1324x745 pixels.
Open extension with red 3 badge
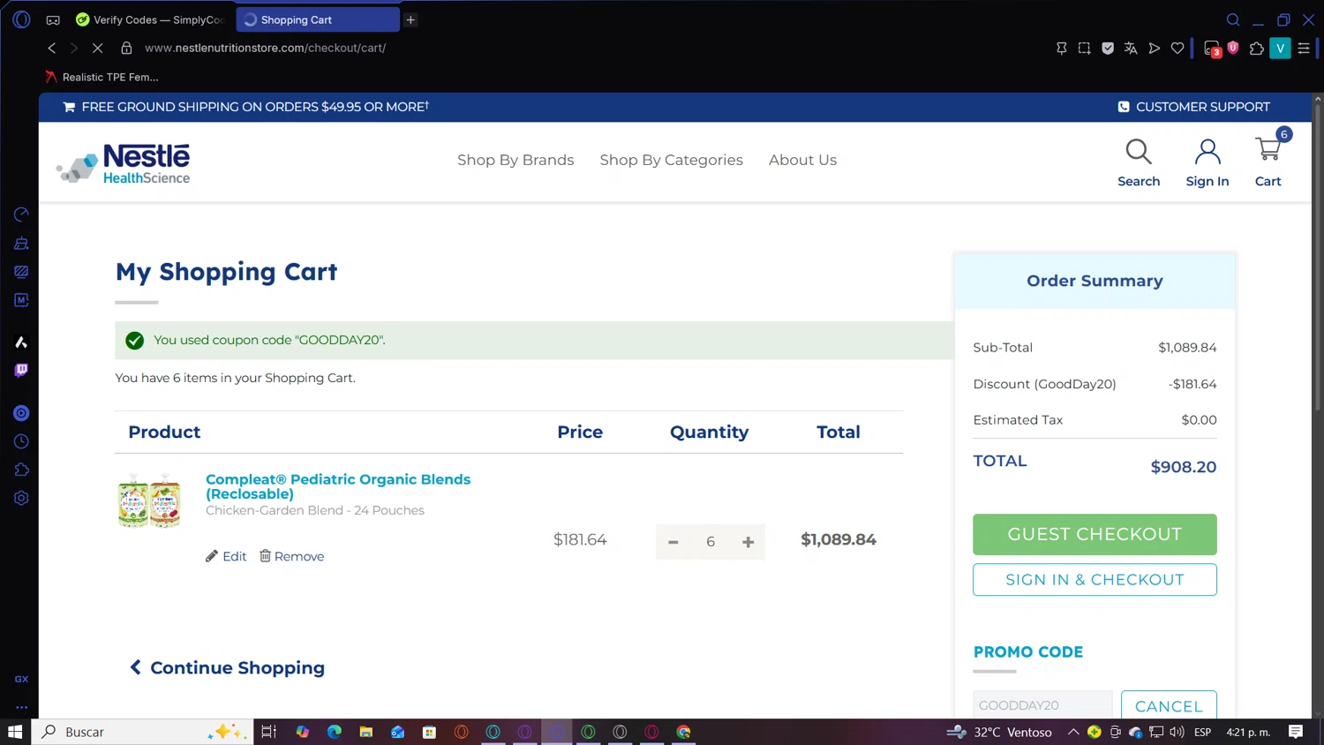1213,49
